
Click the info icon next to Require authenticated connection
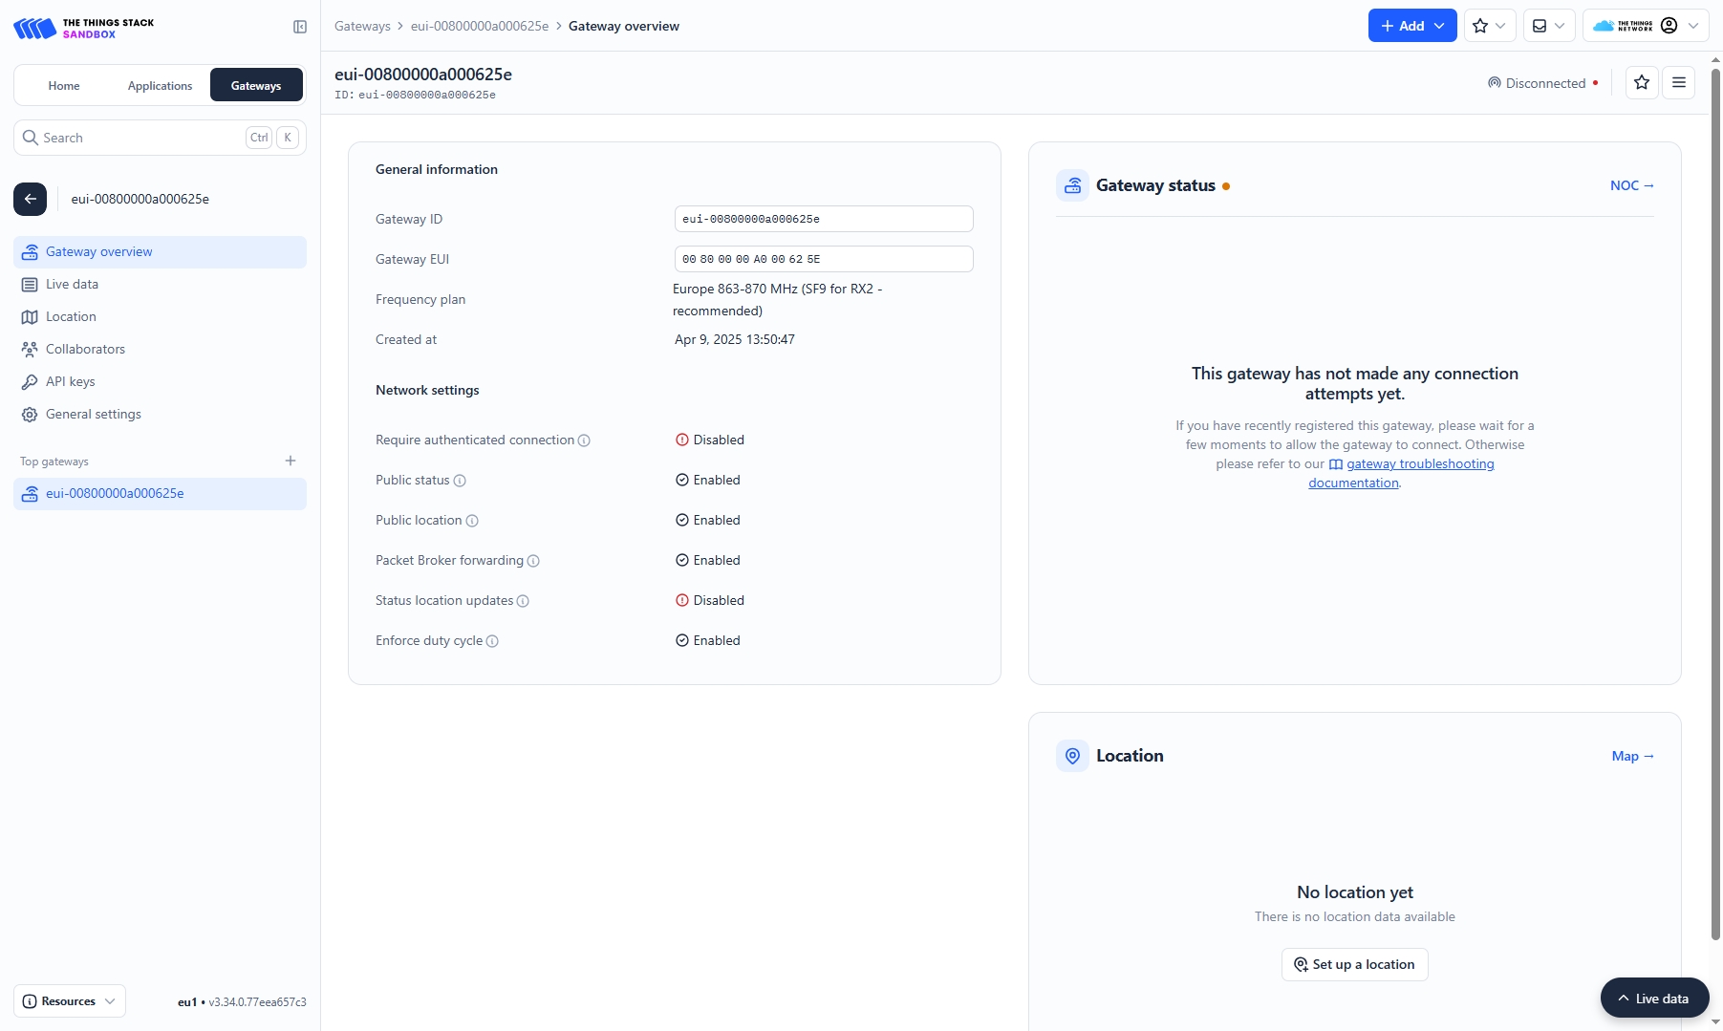[584, 440]
